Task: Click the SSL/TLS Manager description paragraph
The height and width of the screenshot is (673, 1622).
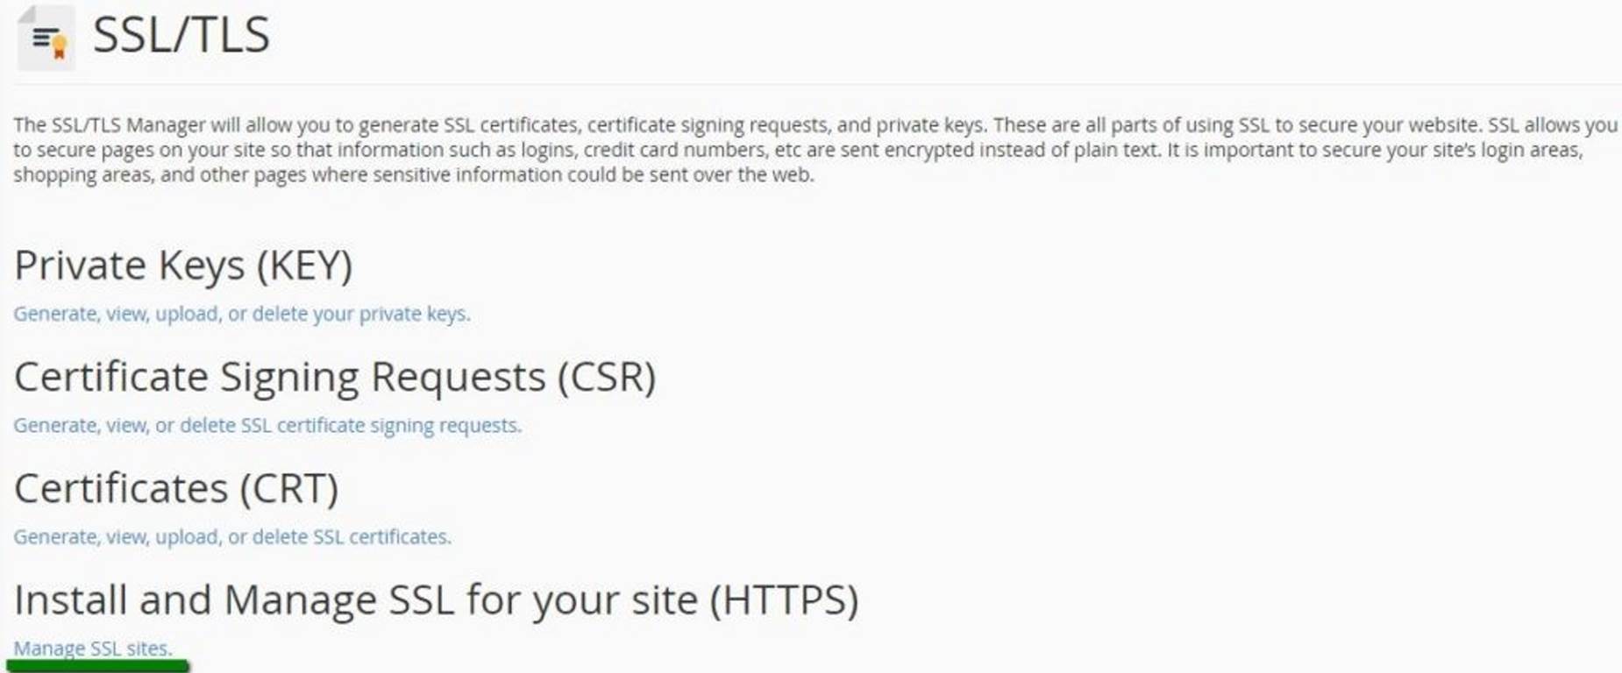Action: 789,149
